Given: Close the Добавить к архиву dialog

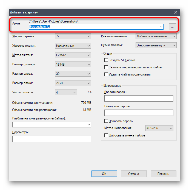Looking at the screenshot, I should [176, 12].
